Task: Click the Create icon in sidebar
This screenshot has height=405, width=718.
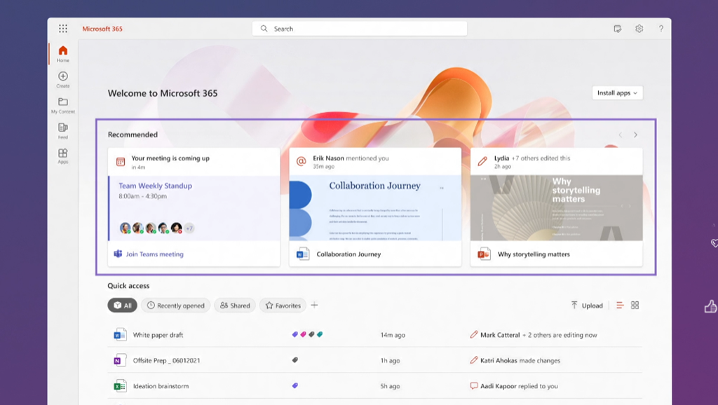Action: [x=63, y=77]
